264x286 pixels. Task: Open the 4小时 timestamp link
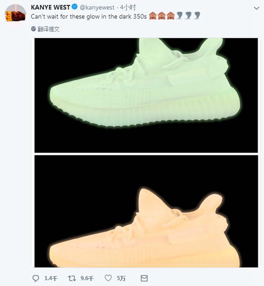click(x=128, y=8)
